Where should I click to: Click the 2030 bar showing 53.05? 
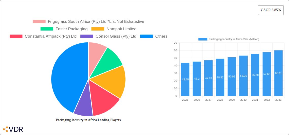tap(243, 76)
